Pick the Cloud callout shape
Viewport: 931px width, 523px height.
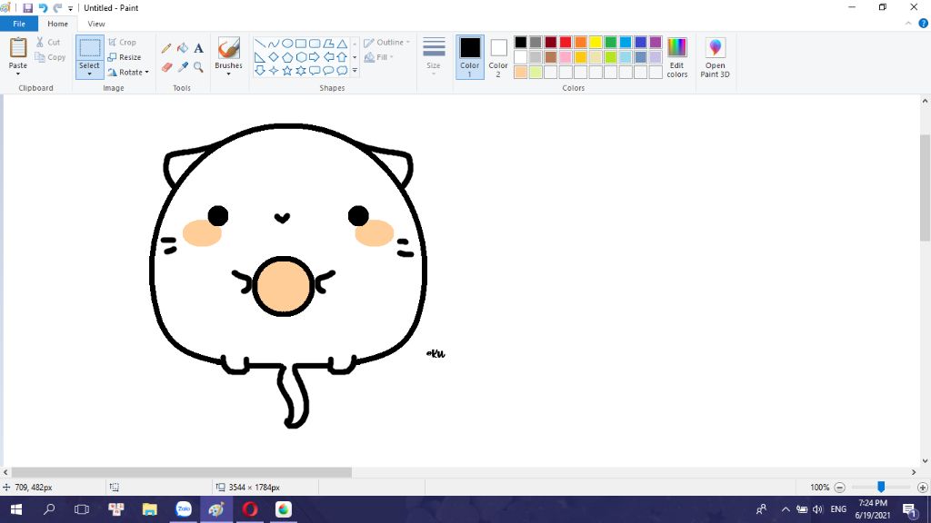[x=342, y=71]
